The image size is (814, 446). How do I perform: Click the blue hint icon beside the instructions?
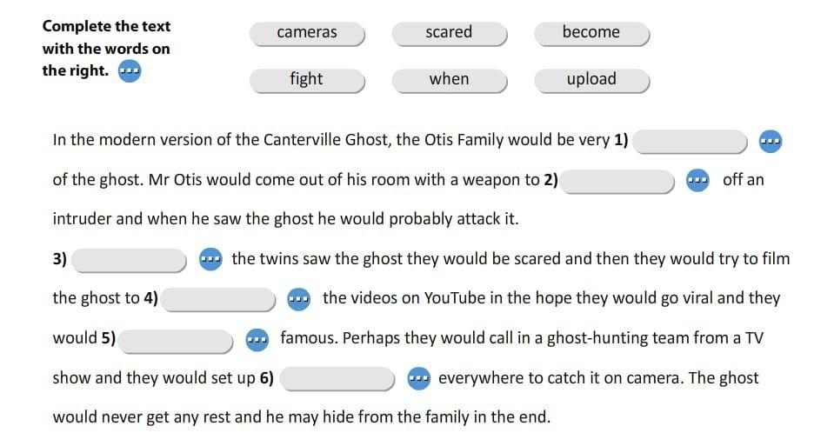coord(130,71)
